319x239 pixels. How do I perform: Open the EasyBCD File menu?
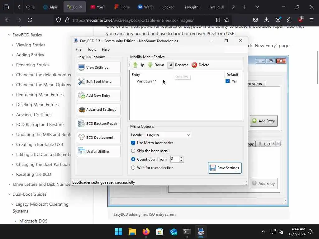[79, 49]
